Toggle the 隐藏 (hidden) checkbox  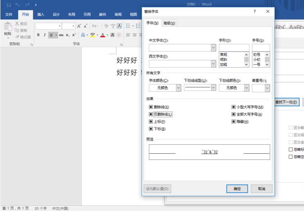tap(234, 122)
